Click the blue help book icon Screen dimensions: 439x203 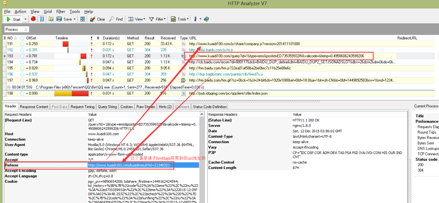[206, 19]
